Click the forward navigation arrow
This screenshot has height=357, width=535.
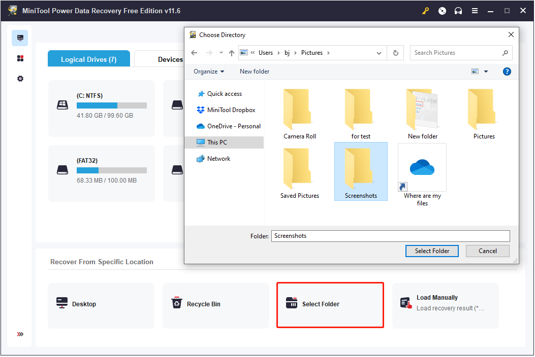click(209, 53)
